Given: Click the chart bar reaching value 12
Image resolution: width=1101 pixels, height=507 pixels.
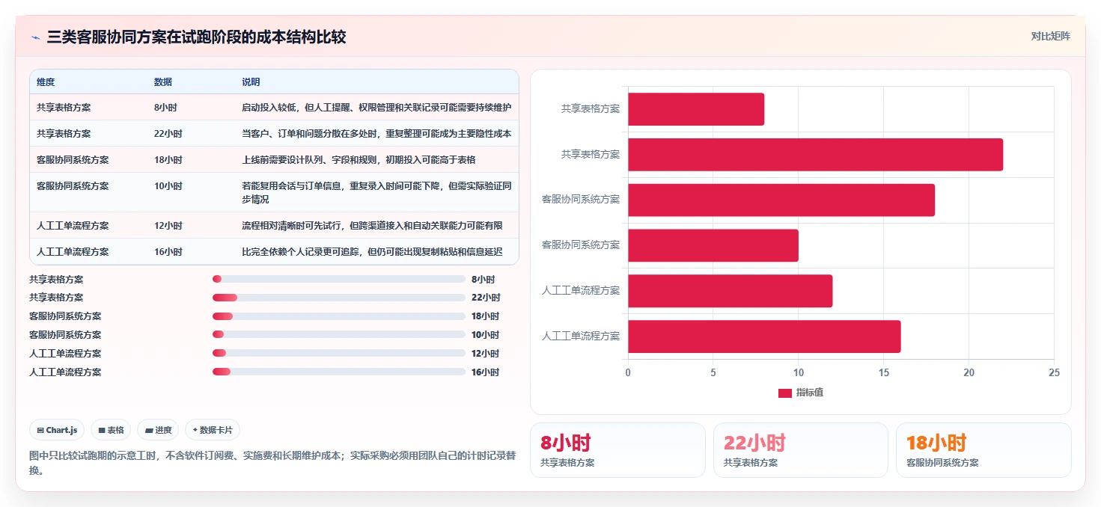Looking at the screenshot, I should tap(730, 291).
